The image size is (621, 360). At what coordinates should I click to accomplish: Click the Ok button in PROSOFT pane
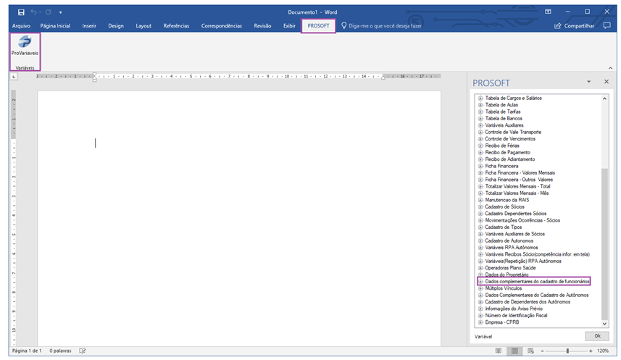click(x=597, y=336)
